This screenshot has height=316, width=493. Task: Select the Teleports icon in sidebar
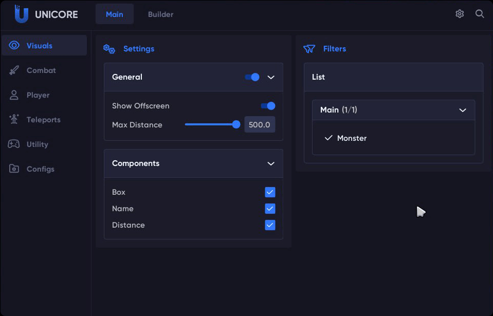[x=14, y=119]
